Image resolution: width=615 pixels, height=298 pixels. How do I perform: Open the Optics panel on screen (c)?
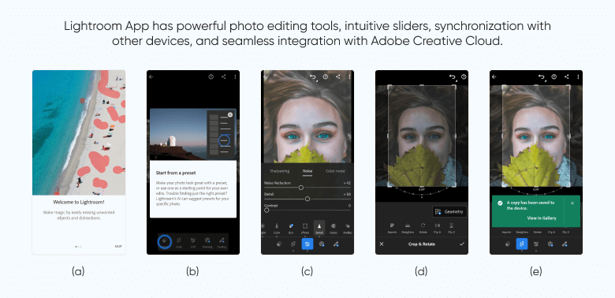pos(334,228)
